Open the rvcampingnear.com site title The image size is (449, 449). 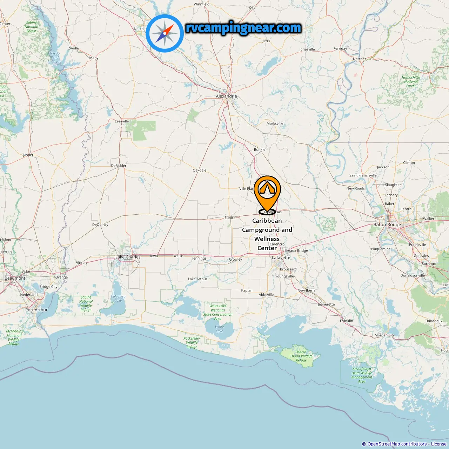tap(243, 28)
